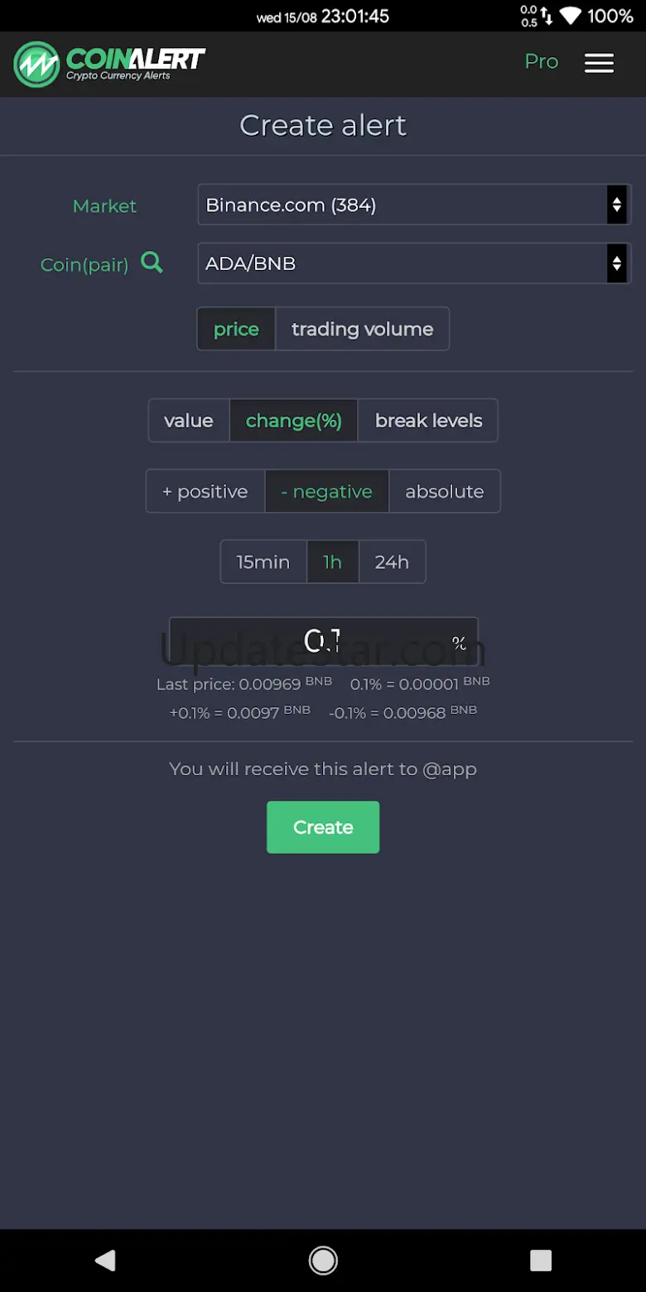Expand the ADA/BNB coin pair dropdown
The width and height of the screenshot is (646, 1292).
point(413,263)
